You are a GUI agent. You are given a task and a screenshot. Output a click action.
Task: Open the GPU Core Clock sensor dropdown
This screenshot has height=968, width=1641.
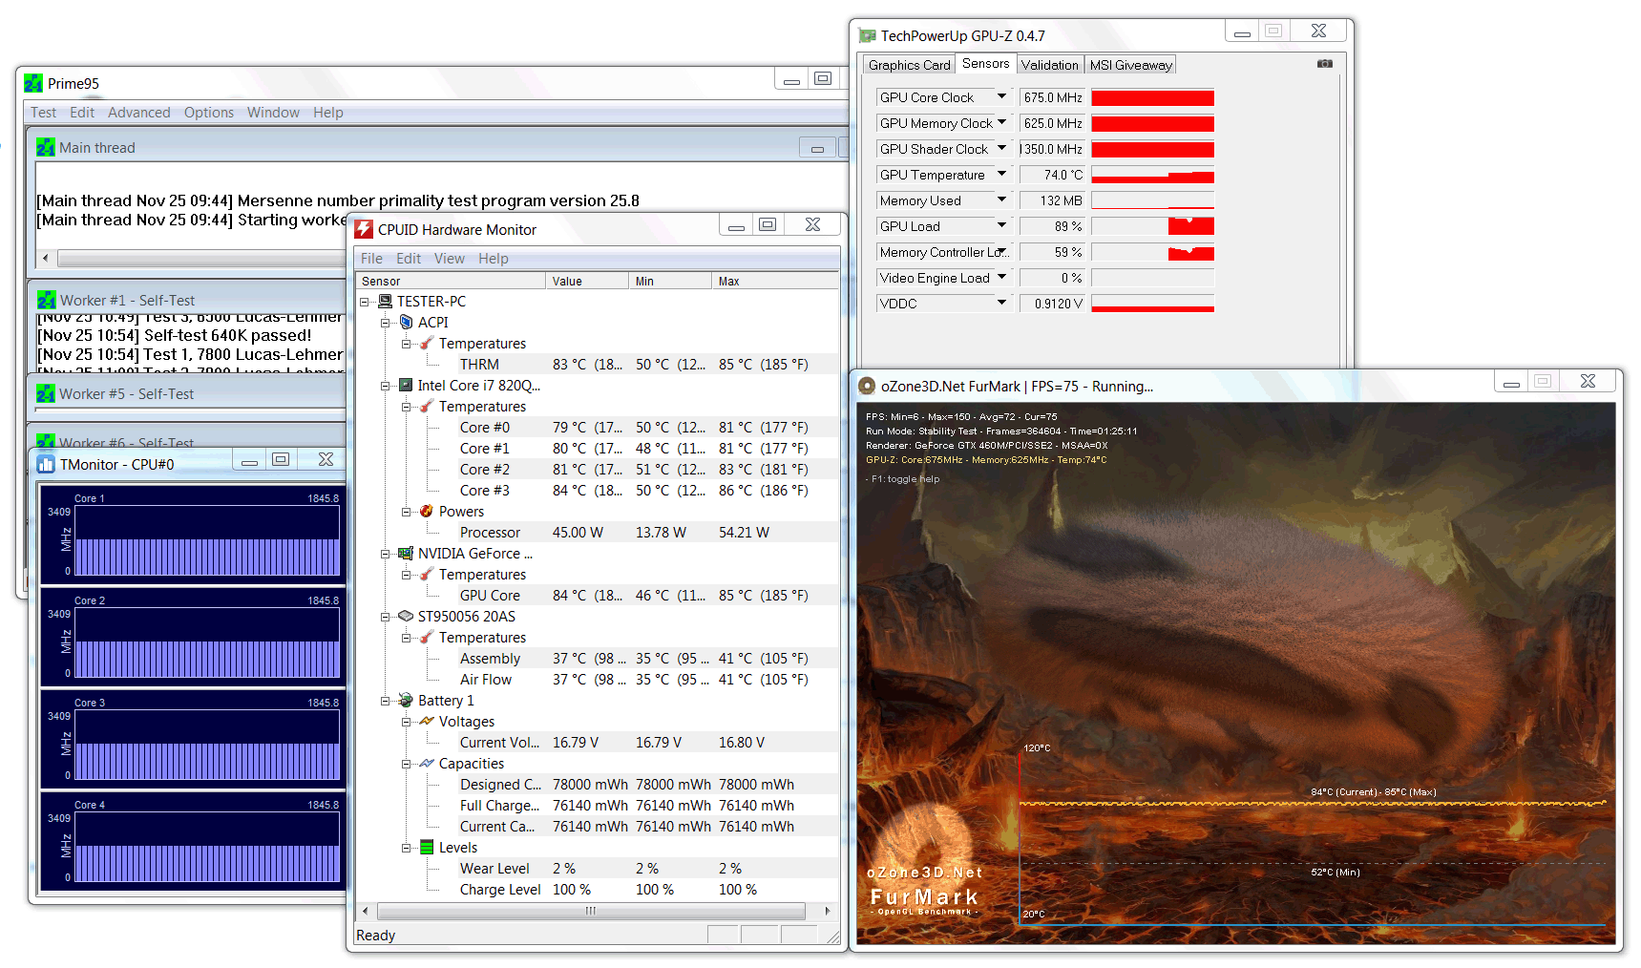click(1001, 97)
